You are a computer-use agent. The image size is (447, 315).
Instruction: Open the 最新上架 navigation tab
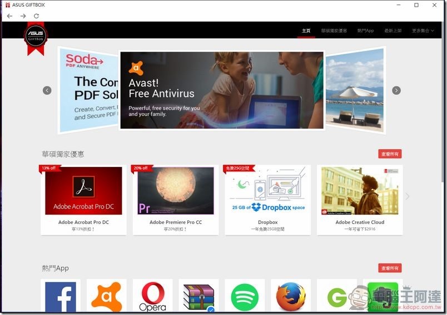[393, 31]
